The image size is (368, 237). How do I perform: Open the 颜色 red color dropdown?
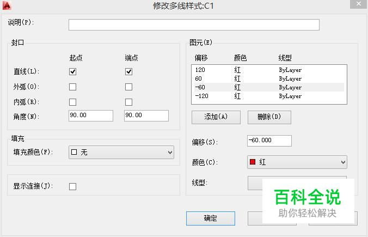[297, 162]
